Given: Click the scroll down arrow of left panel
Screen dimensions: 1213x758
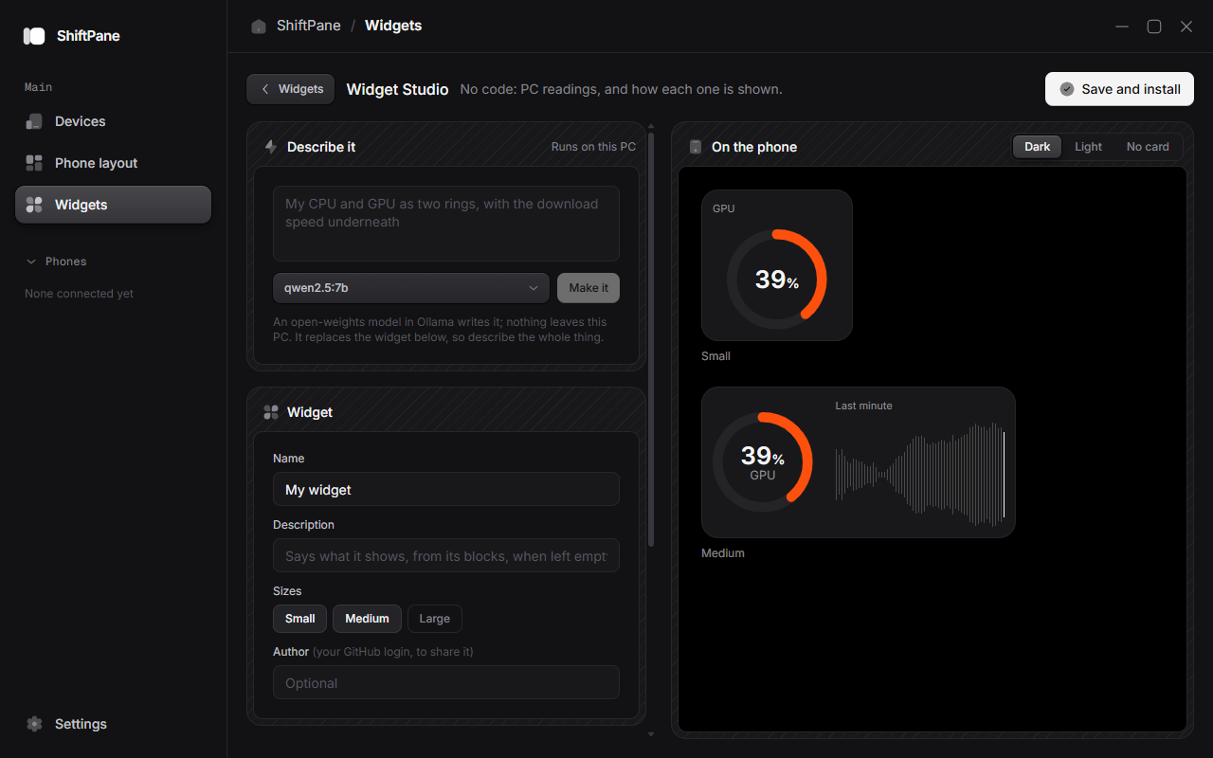Looking at the screenshot, I should tap(650, 733).
